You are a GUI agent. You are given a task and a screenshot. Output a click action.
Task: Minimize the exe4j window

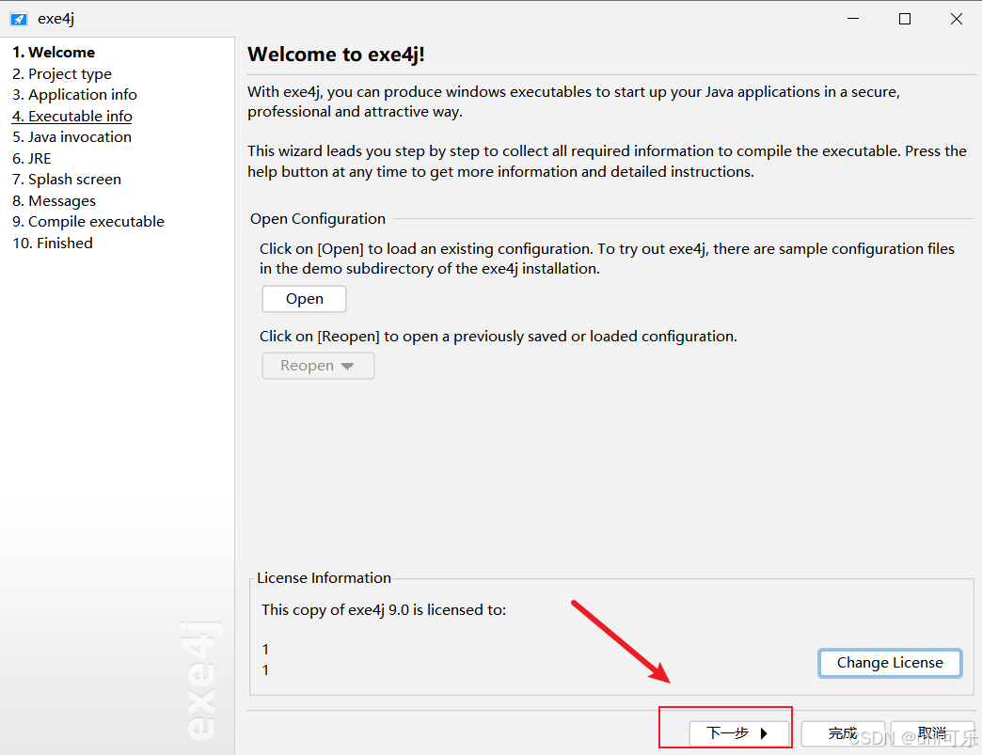[853, 19]
